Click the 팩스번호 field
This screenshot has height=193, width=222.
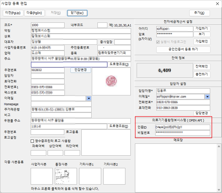point(48,93)
